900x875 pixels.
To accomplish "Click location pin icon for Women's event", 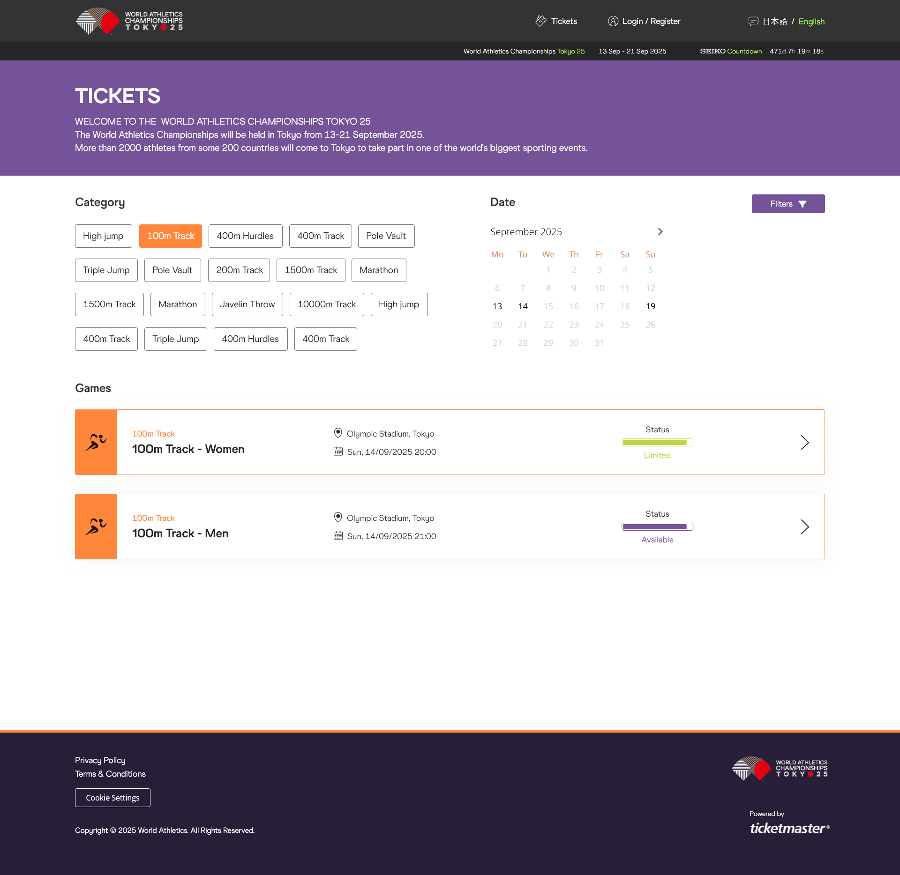I will (x=338, y=433).
